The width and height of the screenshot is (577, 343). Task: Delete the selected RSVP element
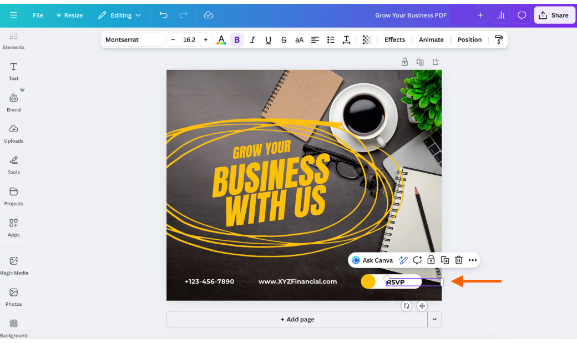point(458,260)
